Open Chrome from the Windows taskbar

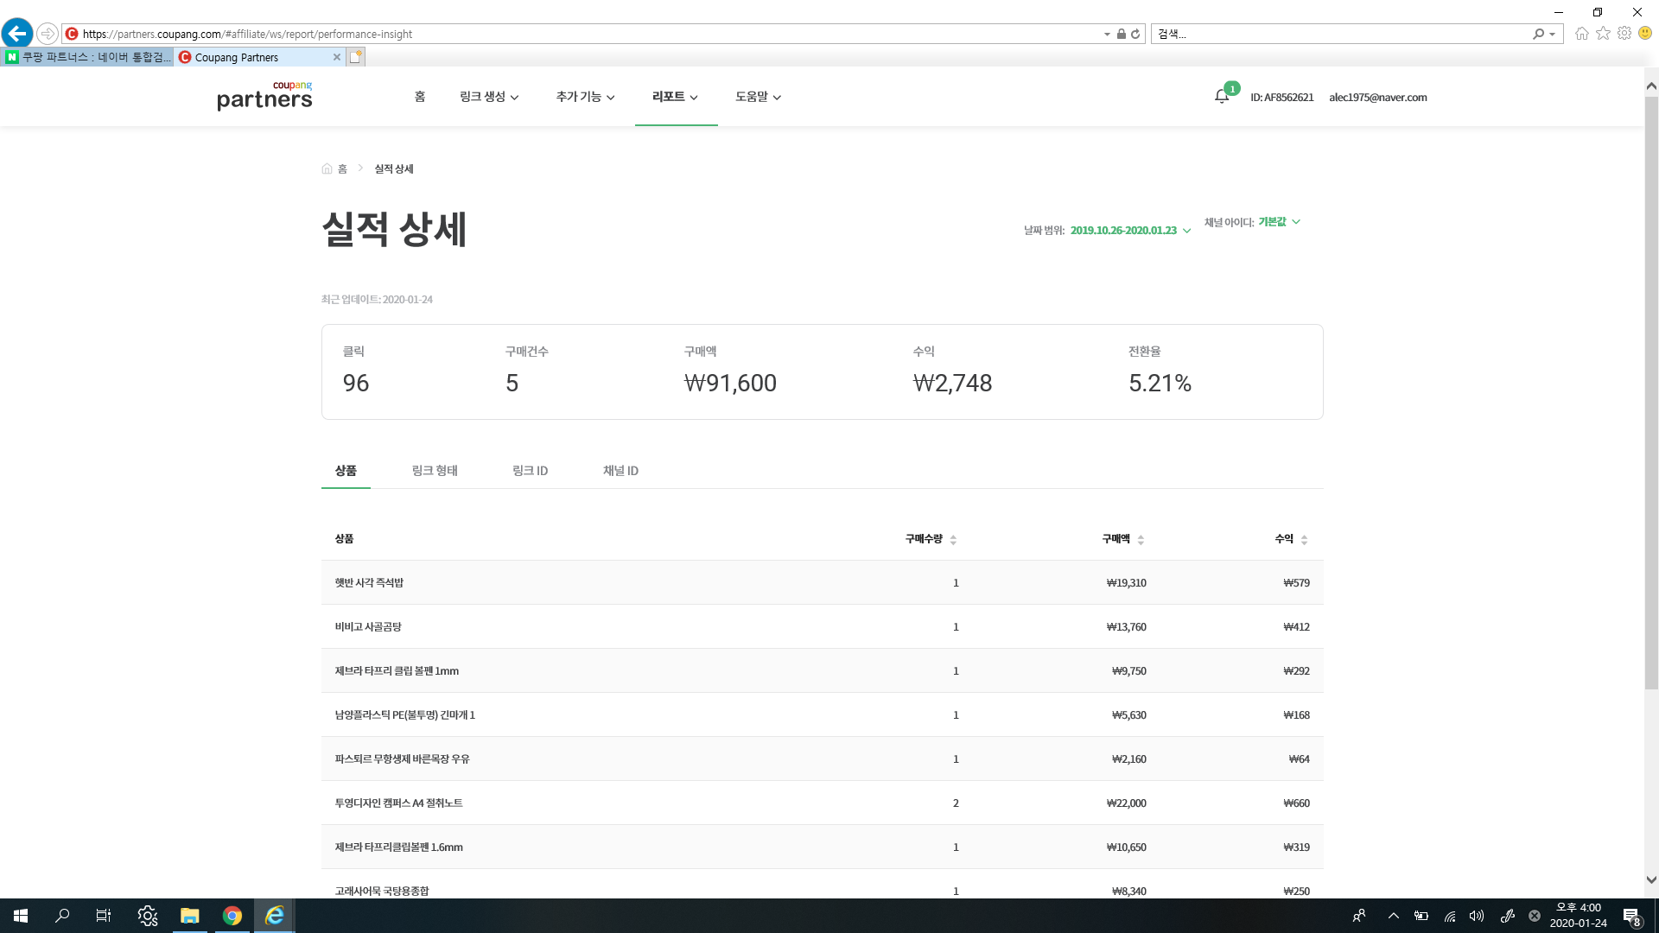[x=232, y=916]
